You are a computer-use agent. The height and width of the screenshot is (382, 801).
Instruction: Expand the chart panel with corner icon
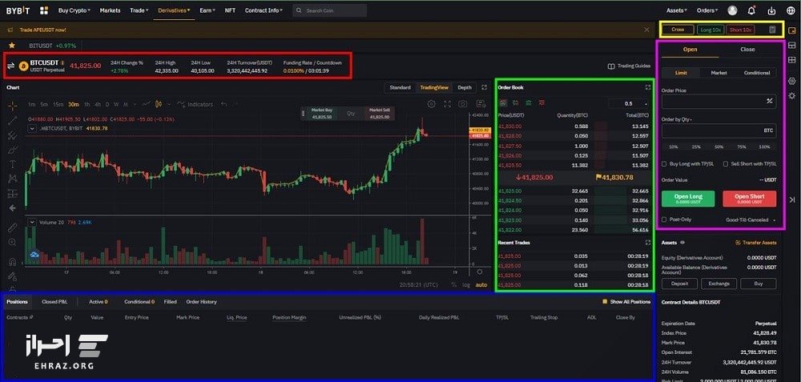click(x=485, y=87)
